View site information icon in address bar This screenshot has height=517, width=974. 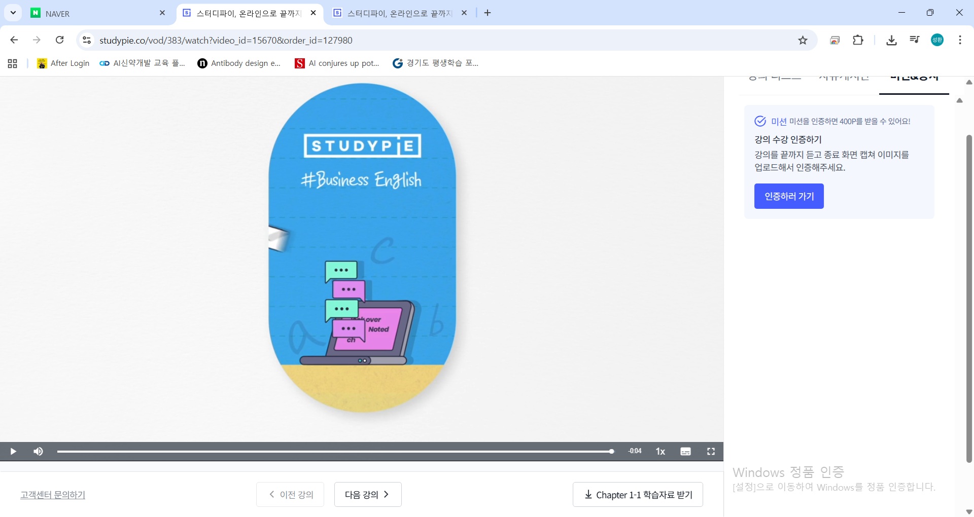pyautogui.click(x=87, y=41)
